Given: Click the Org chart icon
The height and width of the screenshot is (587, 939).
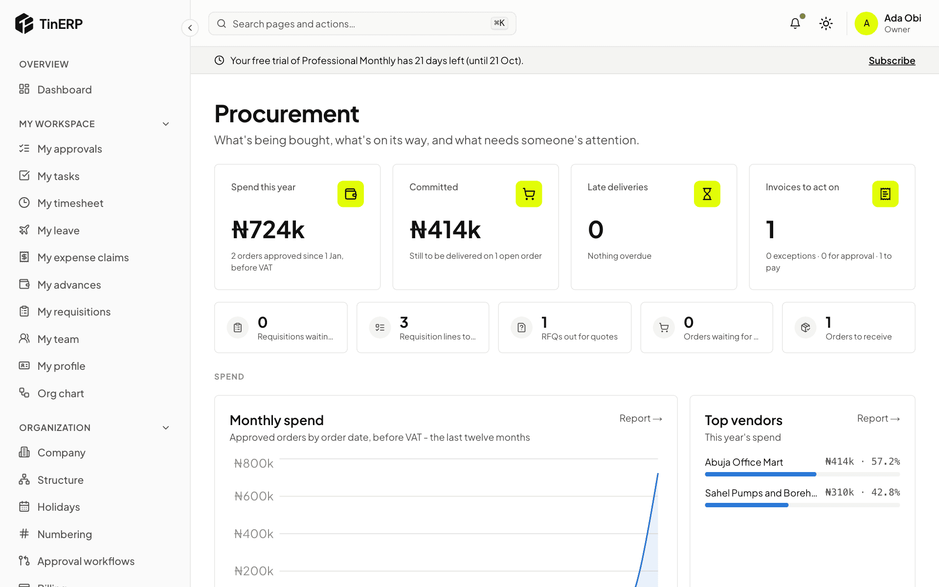Looking at the screenshot, I should click(x=24, y=393).
